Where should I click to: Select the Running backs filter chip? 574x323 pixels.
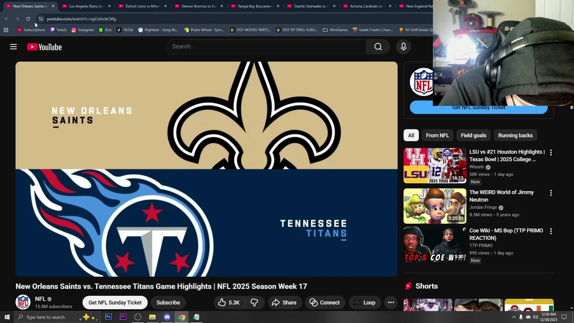tap(515, 135)
